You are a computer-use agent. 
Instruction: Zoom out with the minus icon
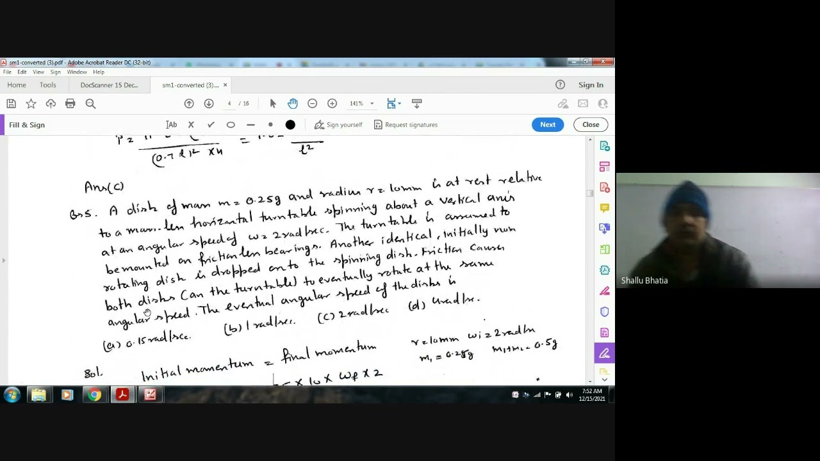pyautogui.click(x=312, y=104)
